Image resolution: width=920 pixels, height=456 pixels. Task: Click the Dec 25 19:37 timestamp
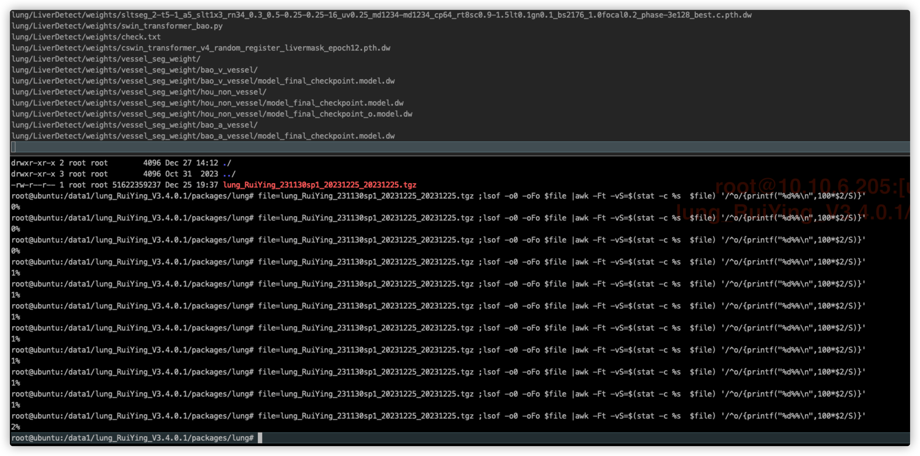point(191,185)
